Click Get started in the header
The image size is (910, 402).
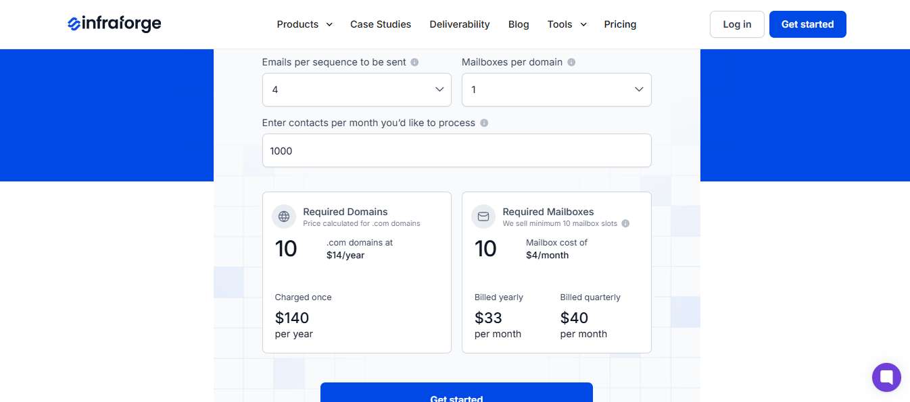807,24
